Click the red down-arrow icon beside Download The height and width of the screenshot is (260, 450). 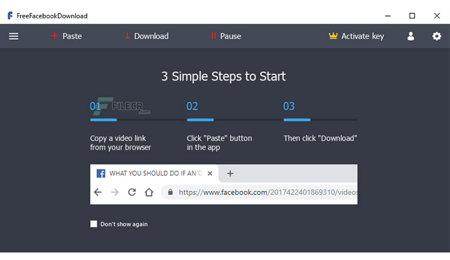click(x=127, y=36)
